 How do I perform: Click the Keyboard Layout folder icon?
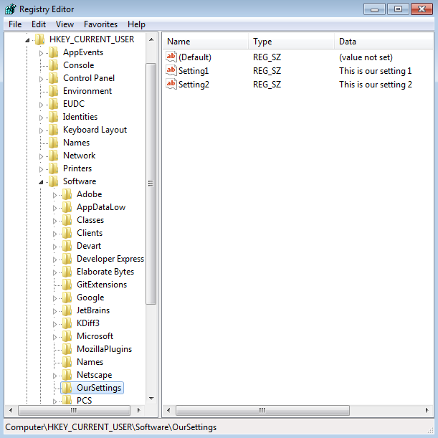click(x=54, y=130)
